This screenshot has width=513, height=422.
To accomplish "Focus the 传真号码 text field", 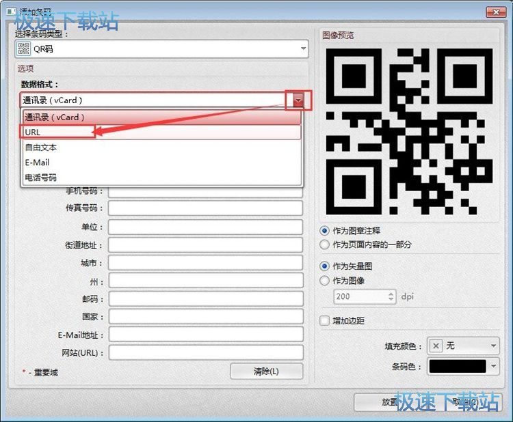I will tap(205, 208).
